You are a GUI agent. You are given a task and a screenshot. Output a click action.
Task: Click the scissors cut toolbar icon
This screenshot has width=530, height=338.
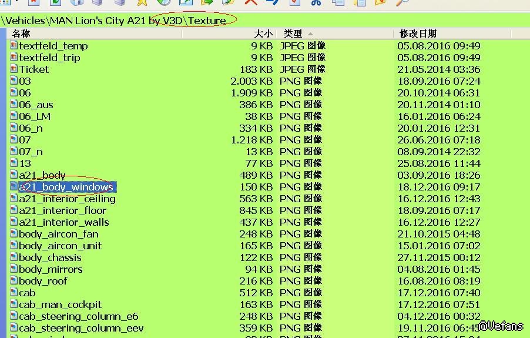(316, 3)
